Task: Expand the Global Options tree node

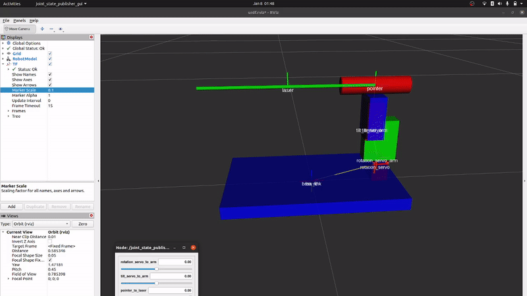Action: 3,43
